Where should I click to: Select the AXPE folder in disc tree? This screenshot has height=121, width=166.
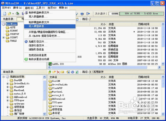pos(13,27)
